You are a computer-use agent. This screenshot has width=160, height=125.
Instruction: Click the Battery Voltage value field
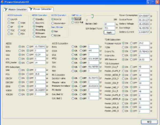[x=144, y=24]
